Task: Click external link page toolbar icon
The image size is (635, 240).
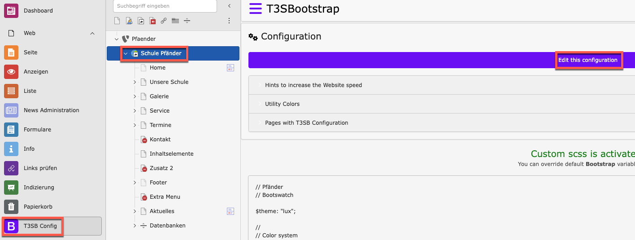Action: point(164,21)
